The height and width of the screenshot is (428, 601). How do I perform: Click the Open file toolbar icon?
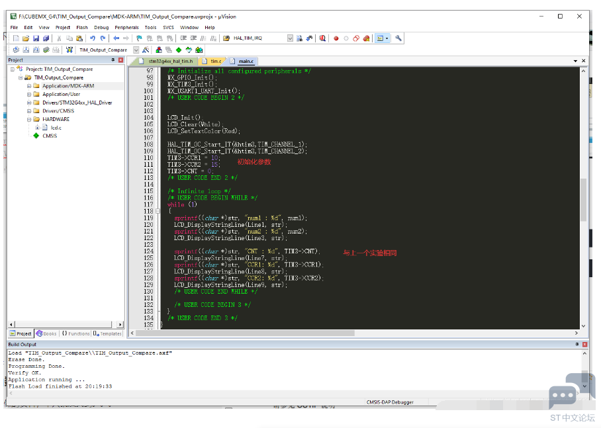[x=26, y=38]
